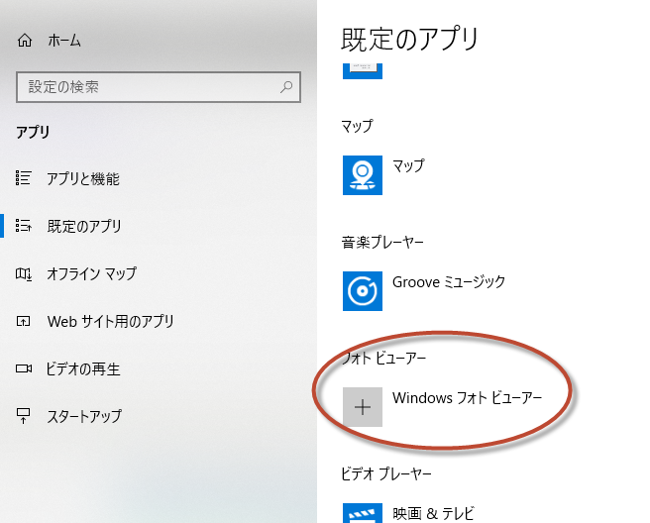
Task: Open ホーム settings home link
Action: [x=63, y=41]
